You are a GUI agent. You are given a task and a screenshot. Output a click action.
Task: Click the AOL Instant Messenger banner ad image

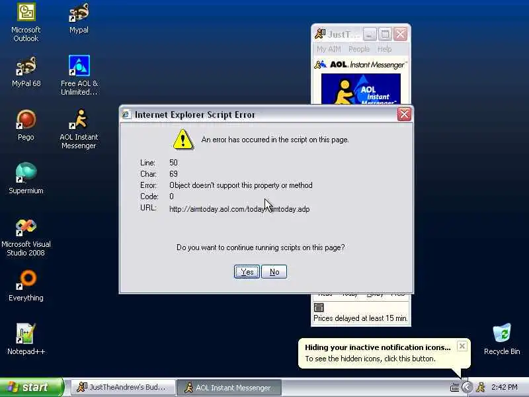(x=361, y=89)
